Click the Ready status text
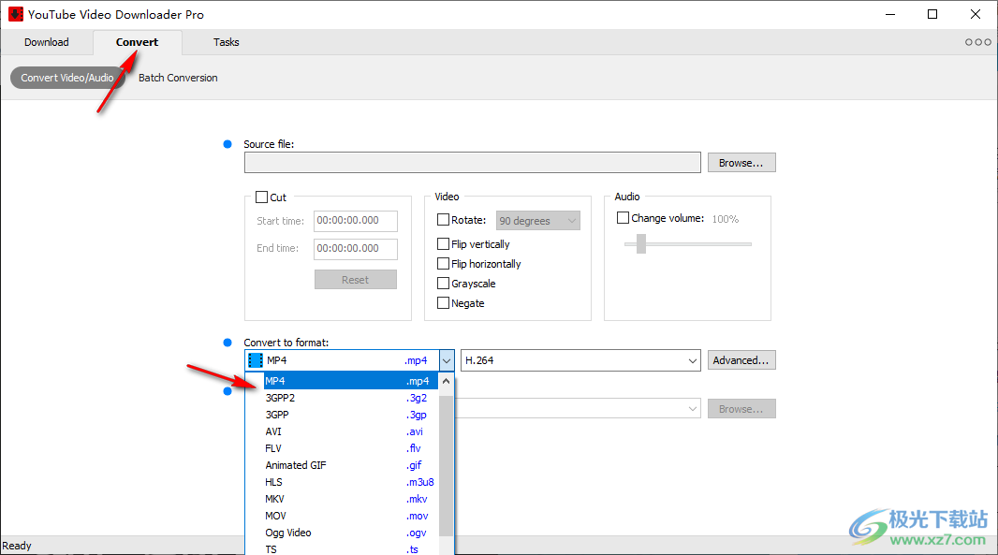The width and height of the screenshot is (998, 555). click(x=17, y=546)
